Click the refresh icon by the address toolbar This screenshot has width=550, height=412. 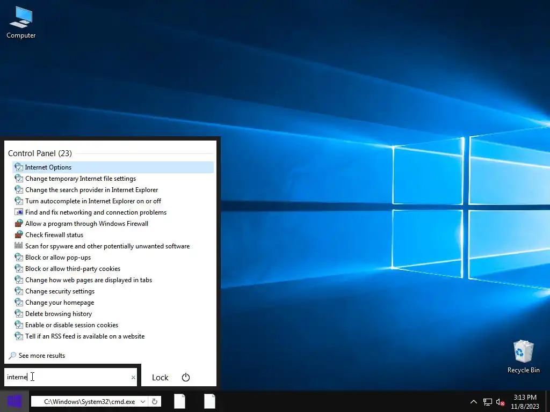155,401
